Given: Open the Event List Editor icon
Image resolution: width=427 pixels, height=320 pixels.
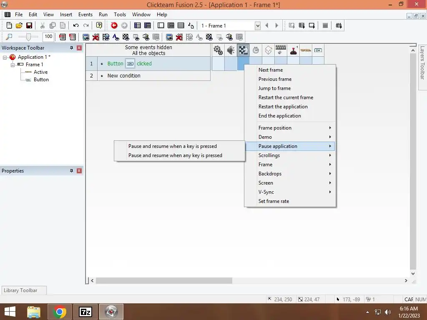Looking at the screenshot, I should [181, 25].
